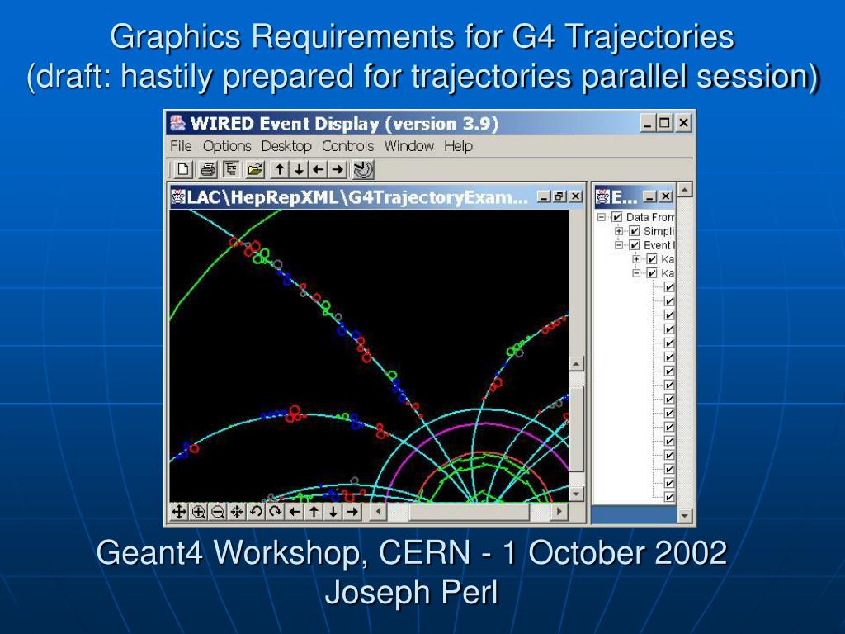Click the WIRED application icon in title bar

[x=177, y=123]
